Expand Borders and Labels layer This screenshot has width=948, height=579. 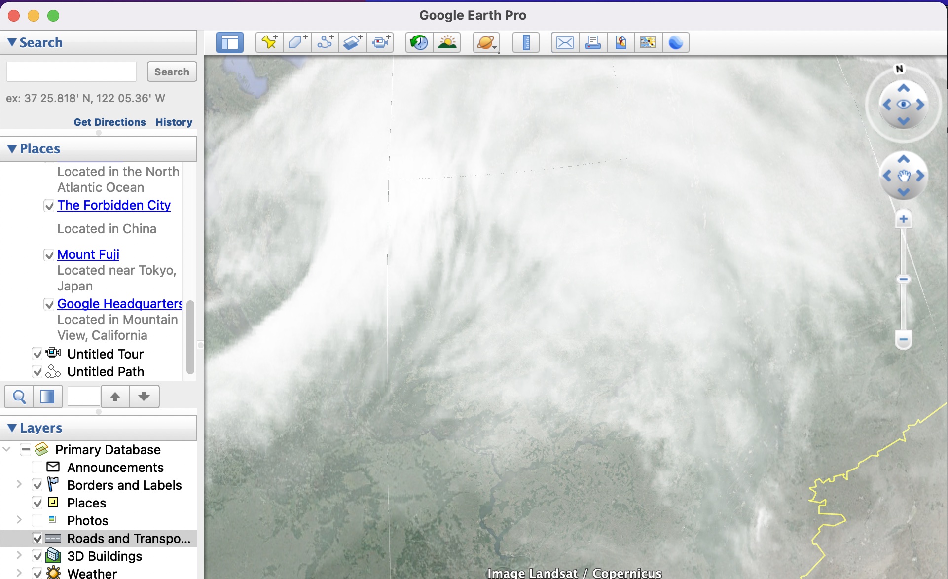tap(19, 484)
